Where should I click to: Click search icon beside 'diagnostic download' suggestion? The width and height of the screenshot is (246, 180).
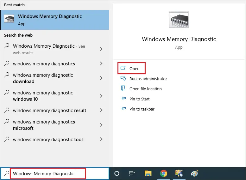coord(7,75)
